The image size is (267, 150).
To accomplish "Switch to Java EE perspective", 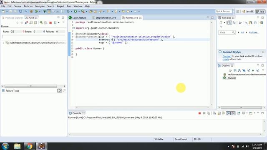I will [x=248, y=11].
